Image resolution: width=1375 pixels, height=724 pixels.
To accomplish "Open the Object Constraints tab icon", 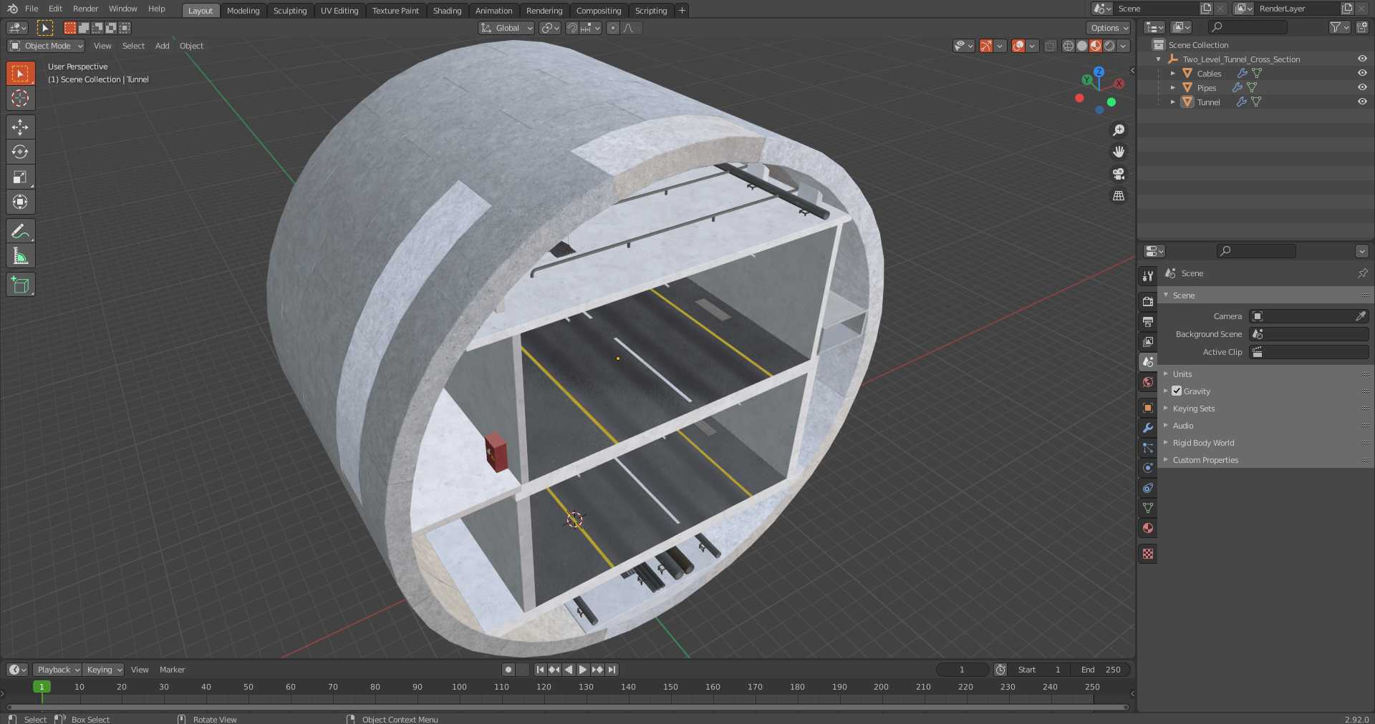I will point(1148,488).
